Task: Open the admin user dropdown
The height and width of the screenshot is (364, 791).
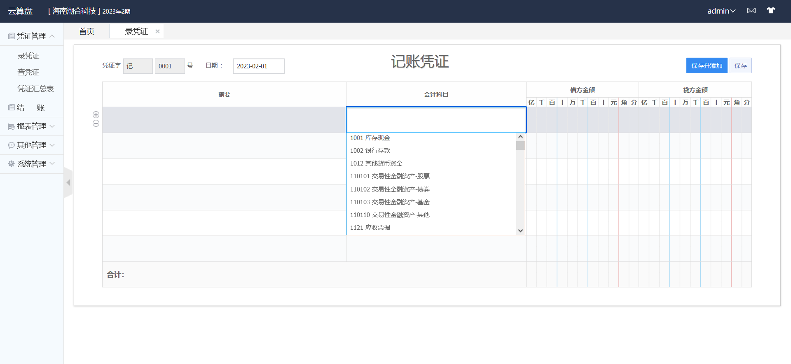Action: click(721, 11)
